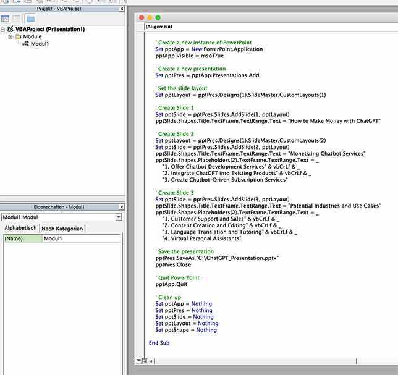Image resolution: width=398 pixels, height=375 pixels.
Task: Click the comment 'Create Slide 2
Action: [x=174, y=134]
